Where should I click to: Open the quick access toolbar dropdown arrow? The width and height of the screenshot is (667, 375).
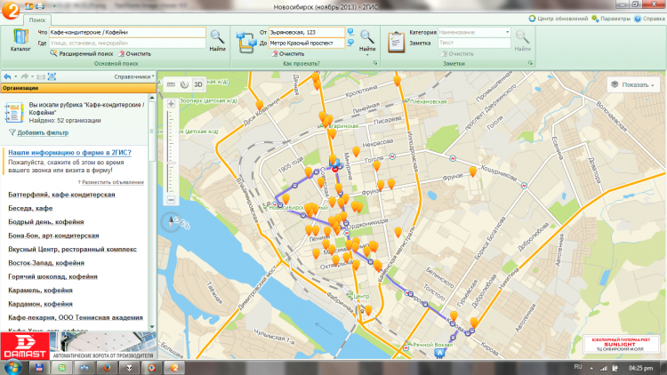54,6
